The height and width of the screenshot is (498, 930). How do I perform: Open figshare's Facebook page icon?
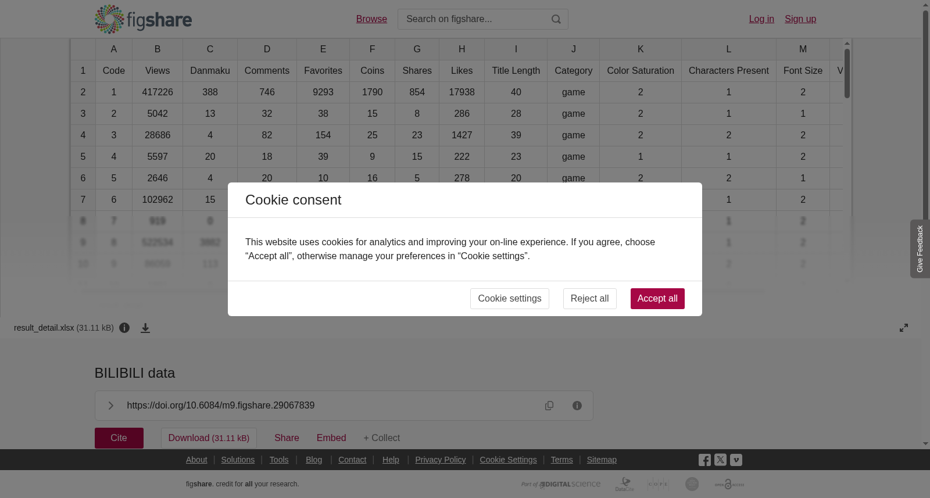pos(704,460)
